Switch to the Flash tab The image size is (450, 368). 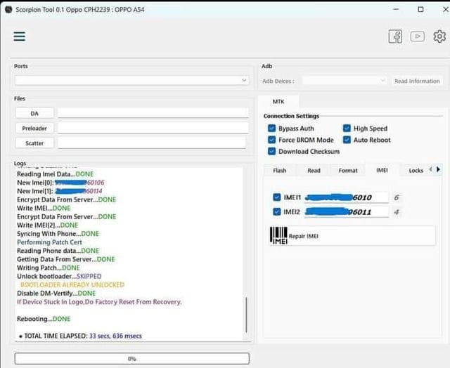(280, 171)
